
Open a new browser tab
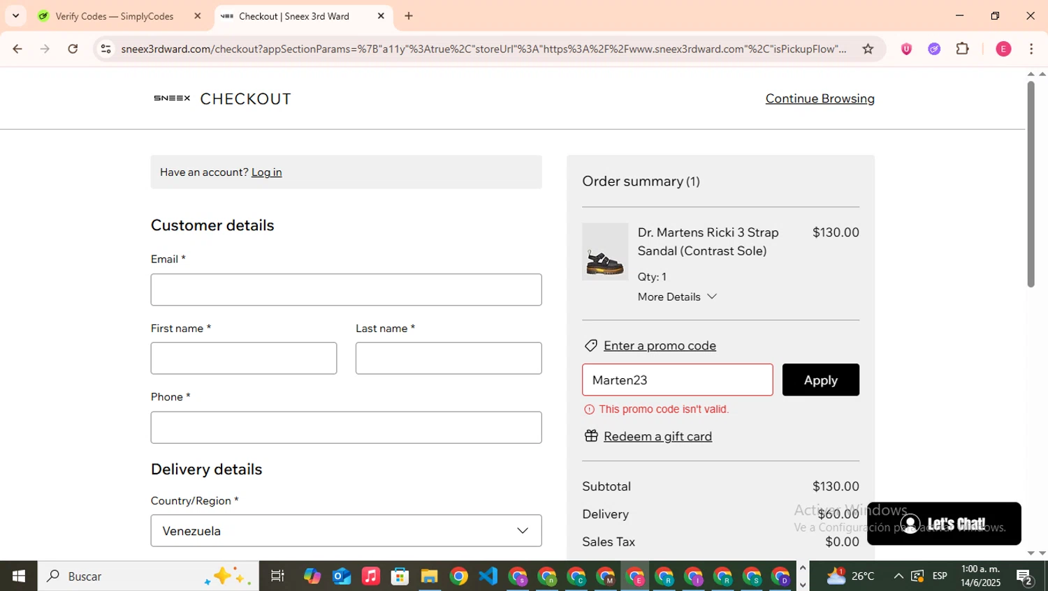pos(409,16)
